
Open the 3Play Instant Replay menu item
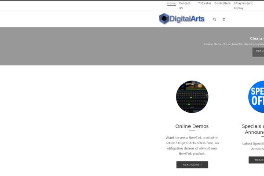click(x=243, y=6)
